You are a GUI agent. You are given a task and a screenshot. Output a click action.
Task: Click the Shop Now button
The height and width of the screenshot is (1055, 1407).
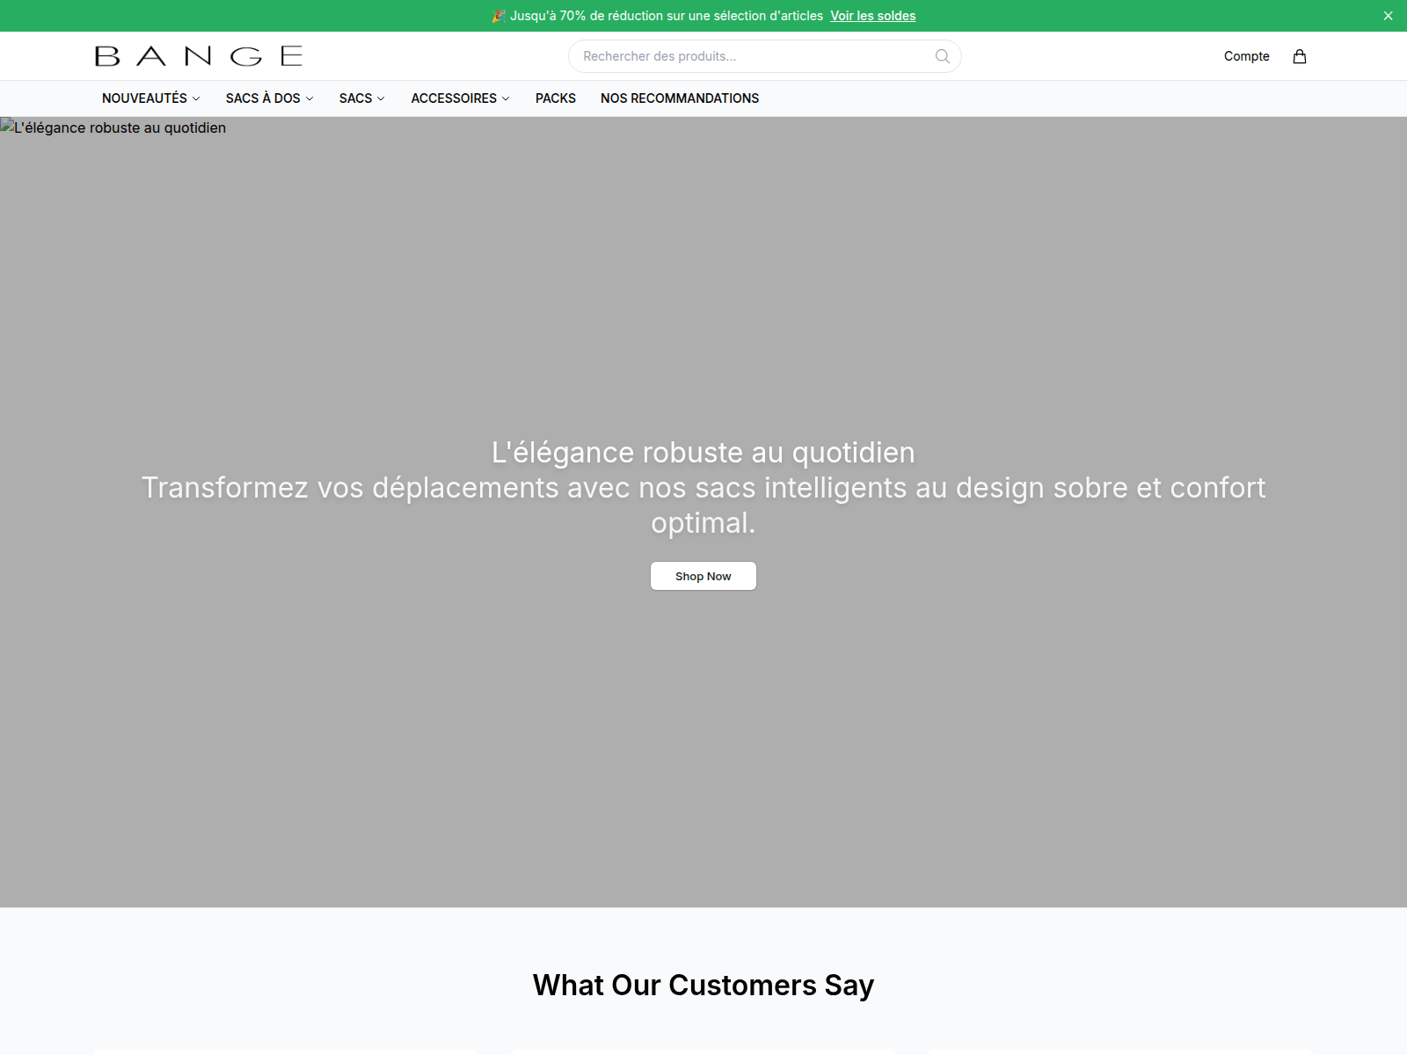[x=703, y=576]
